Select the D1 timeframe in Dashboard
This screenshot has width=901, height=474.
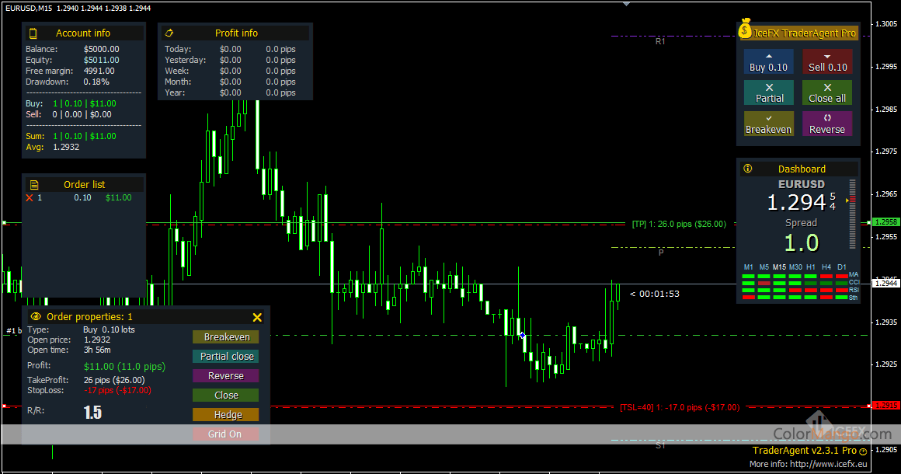point(842,267)
